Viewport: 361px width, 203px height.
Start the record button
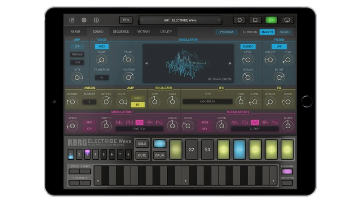click(x=240, y=20)
